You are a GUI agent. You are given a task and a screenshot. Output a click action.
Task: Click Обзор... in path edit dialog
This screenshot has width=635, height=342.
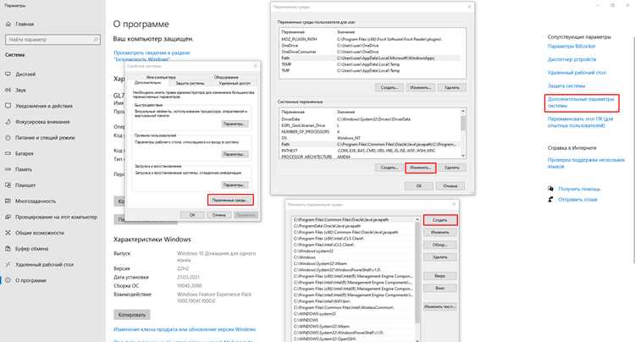coord(439,245)
